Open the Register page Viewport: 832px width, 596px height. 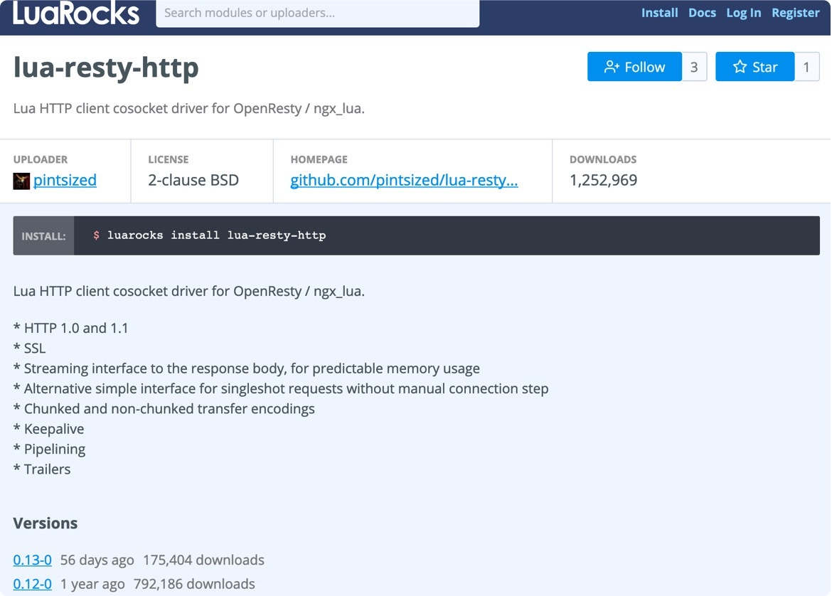click(x=795, y=13)
